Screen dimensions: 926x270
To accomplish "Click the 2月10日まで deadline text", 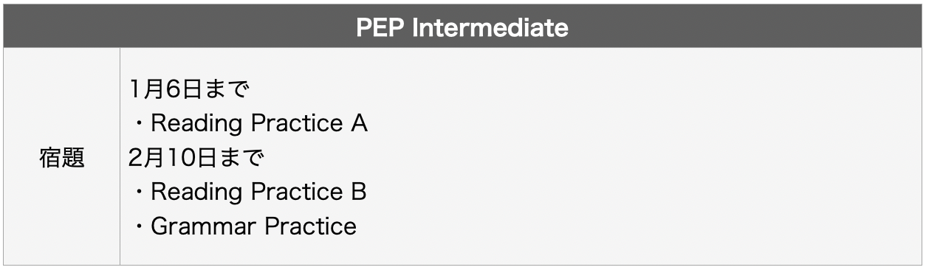I will click(196, 157).
